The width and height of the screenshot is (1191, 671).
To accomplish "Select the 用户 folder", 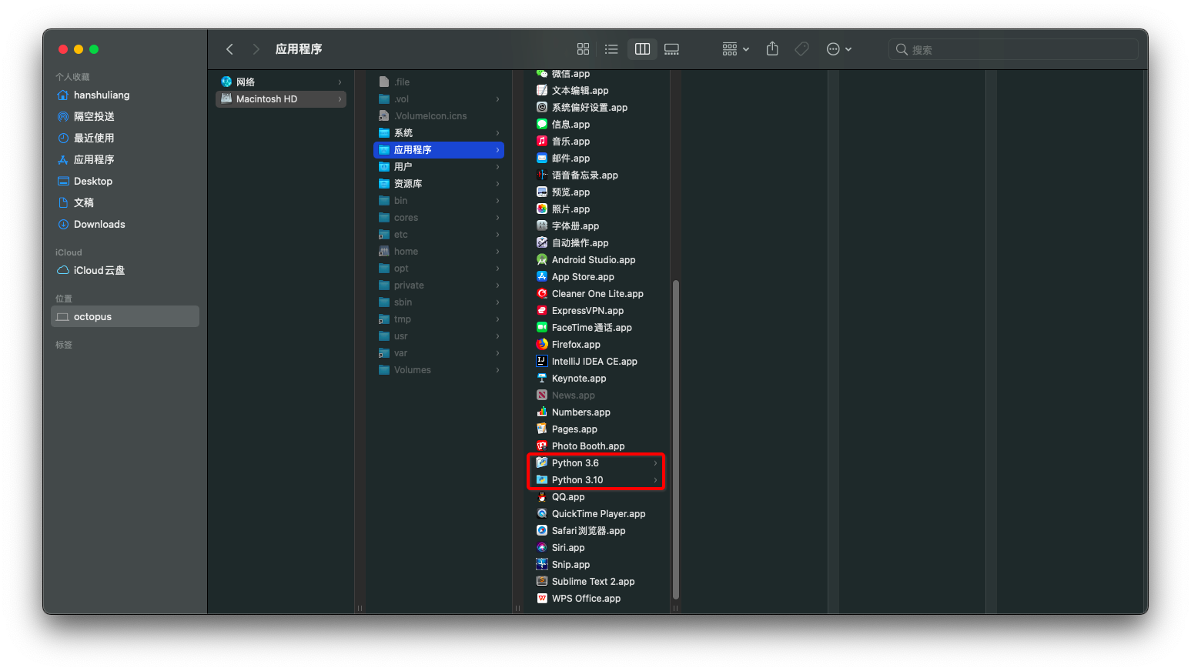I will click(x=439, y=167).
